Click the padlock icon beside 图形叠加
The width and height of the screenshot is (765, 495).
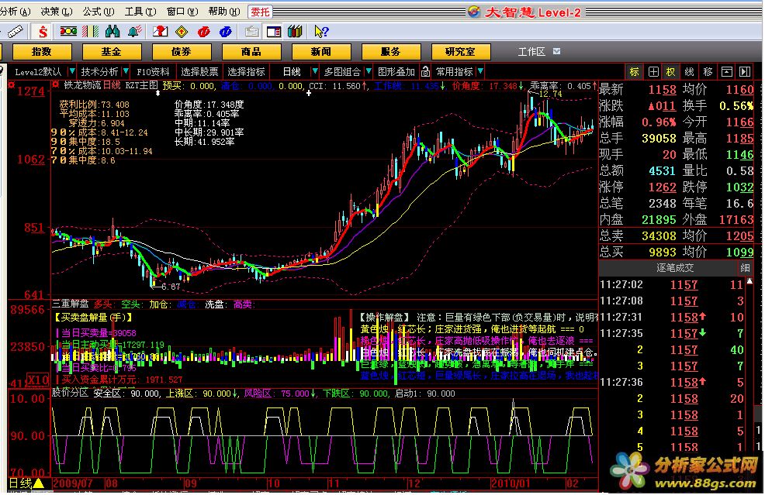(425, 71)
